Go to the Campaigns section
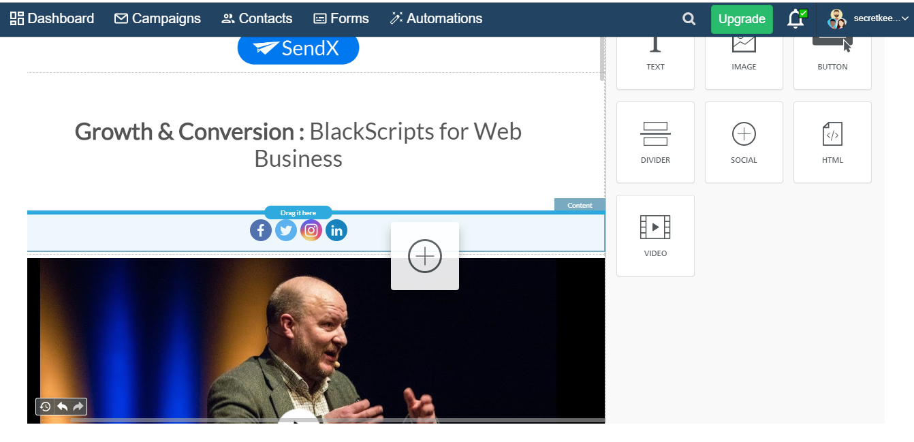The width and height of the screenshot is (914, 442). 157,18
